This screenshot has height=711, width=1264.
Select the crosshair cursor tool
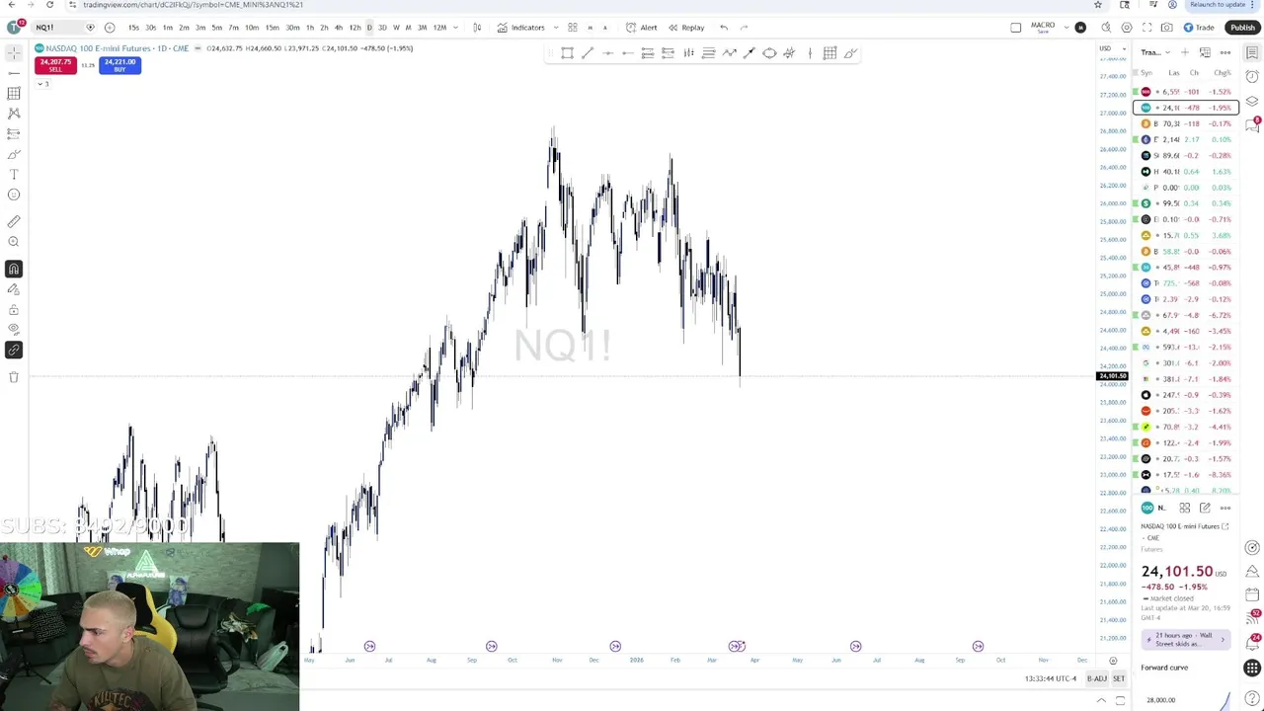pyautogui.click(x=14, y=52)
